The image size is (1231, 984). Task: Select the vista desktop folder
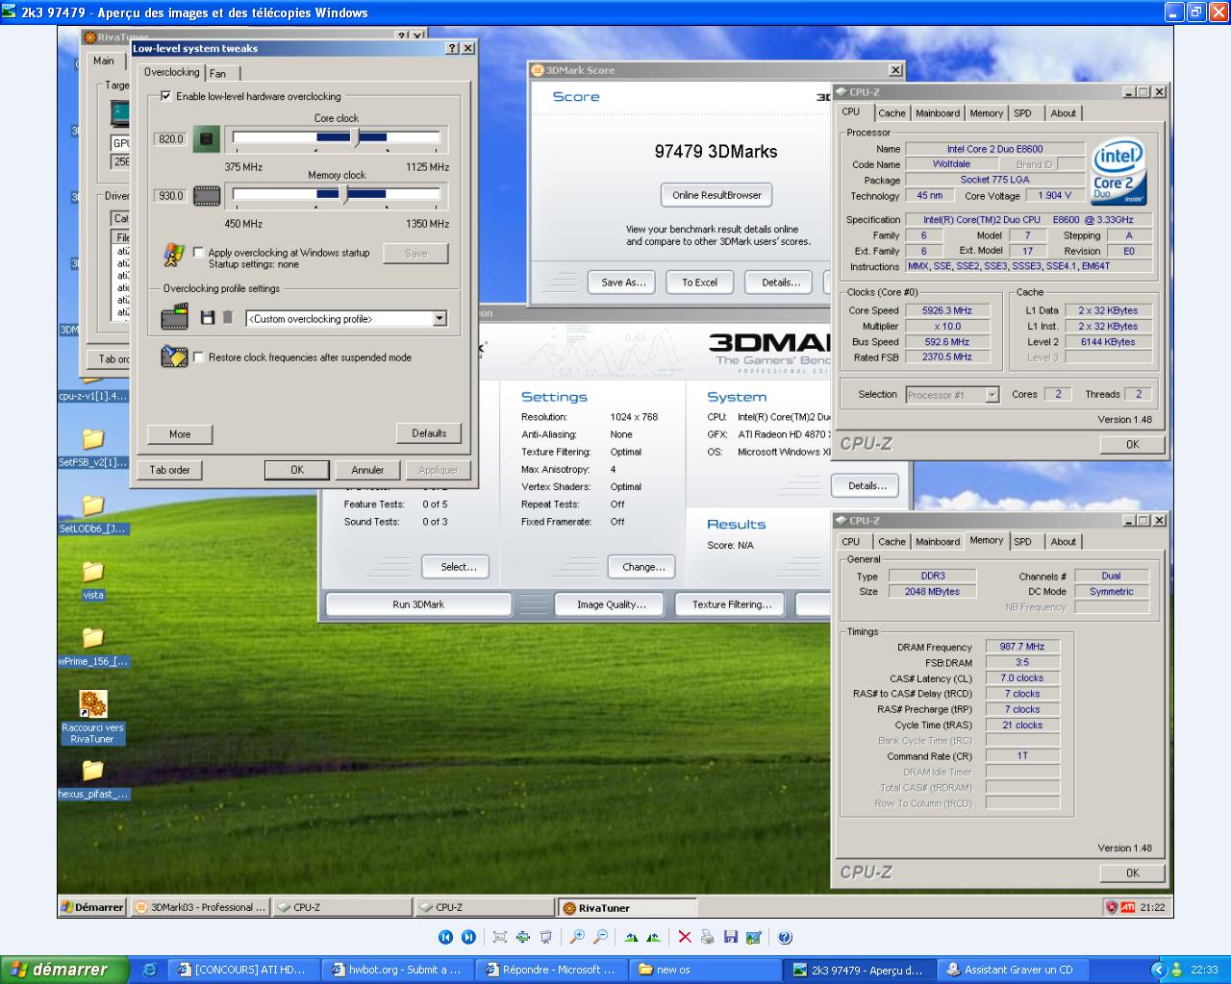pyautogui.click(x=93, y=580)
